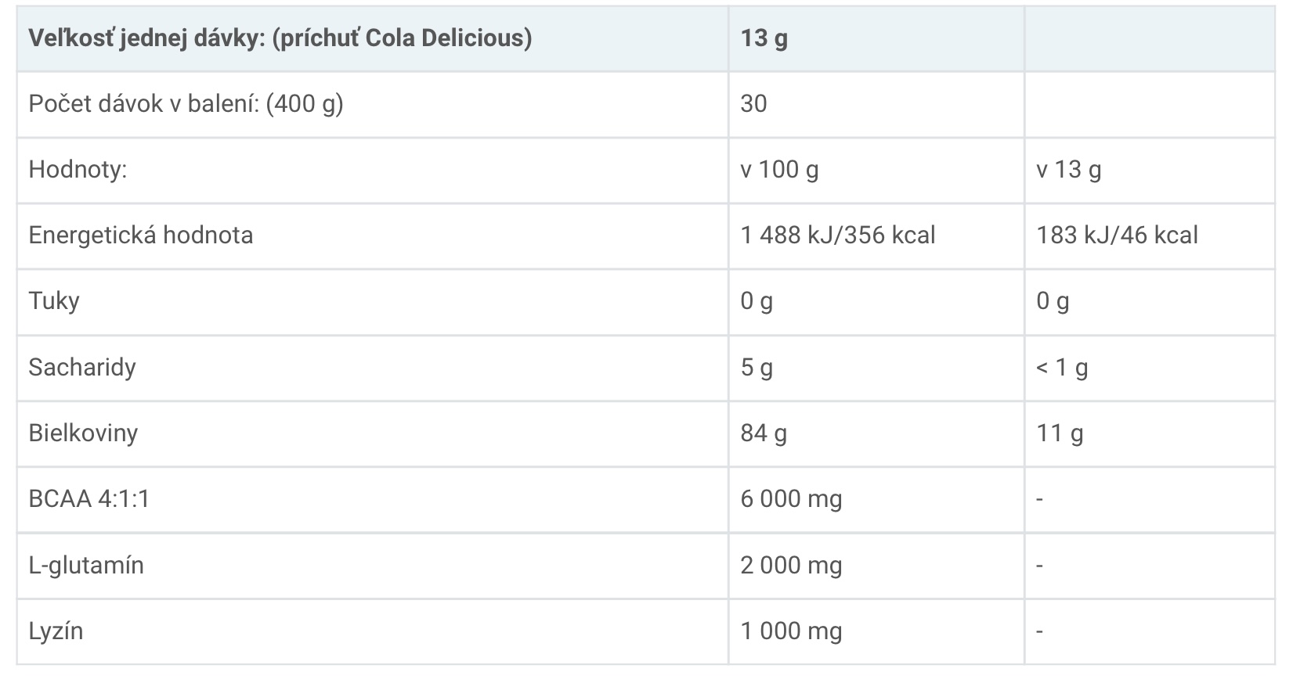
Task: Click the 'L-glutamín' row label
Action: click(86, 565)
